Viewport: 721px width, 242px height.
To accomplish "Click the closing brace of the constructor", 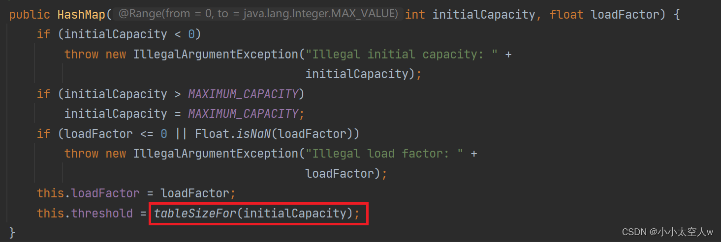I will click(12, 232).
